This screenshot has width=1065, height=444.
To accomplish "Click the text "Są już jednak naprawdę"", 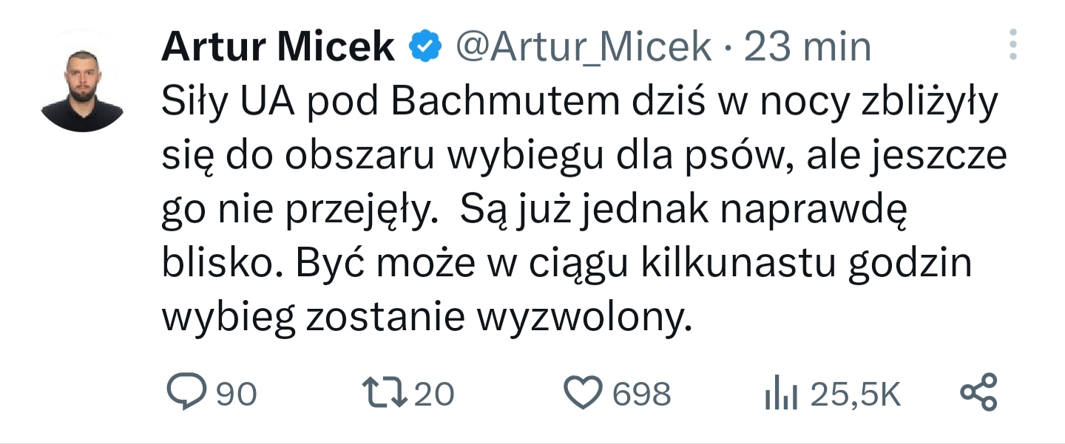I will [683, 211].
